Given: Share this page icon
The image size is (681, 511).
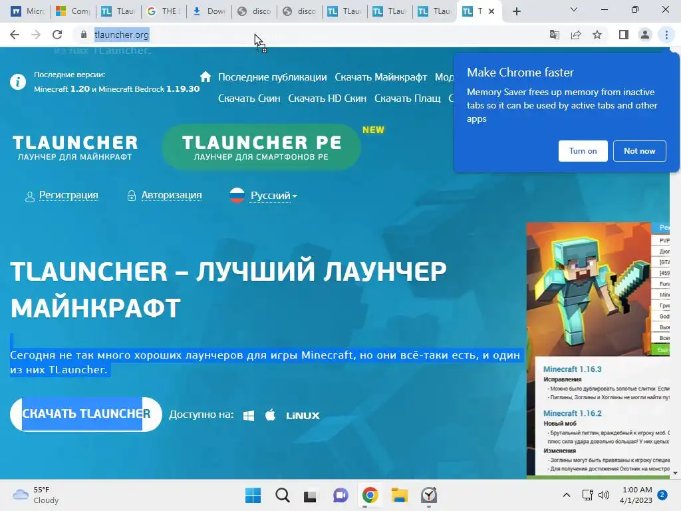Looking at the screenshot, I should tap(576, 35).
